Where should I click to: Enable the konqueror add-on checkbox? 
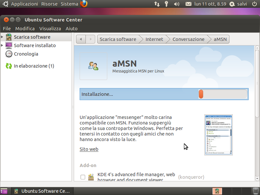(x=83, y=177)
